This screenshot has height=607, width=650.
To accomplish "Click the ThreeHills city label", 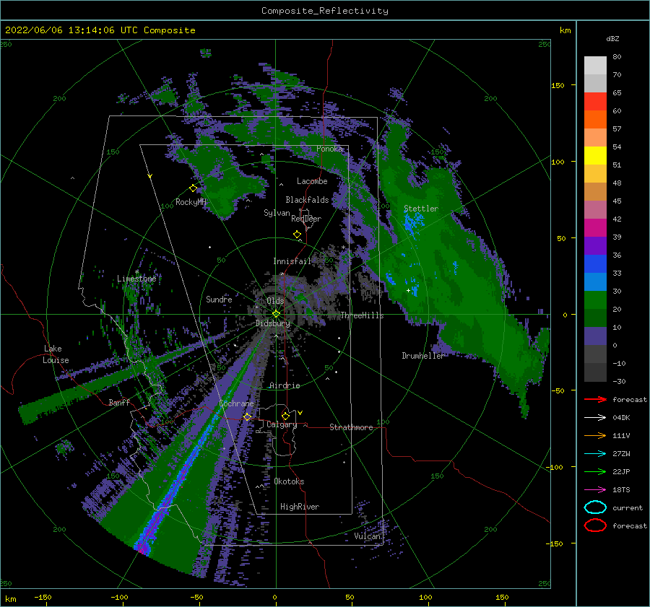I will tap(363, 315).
